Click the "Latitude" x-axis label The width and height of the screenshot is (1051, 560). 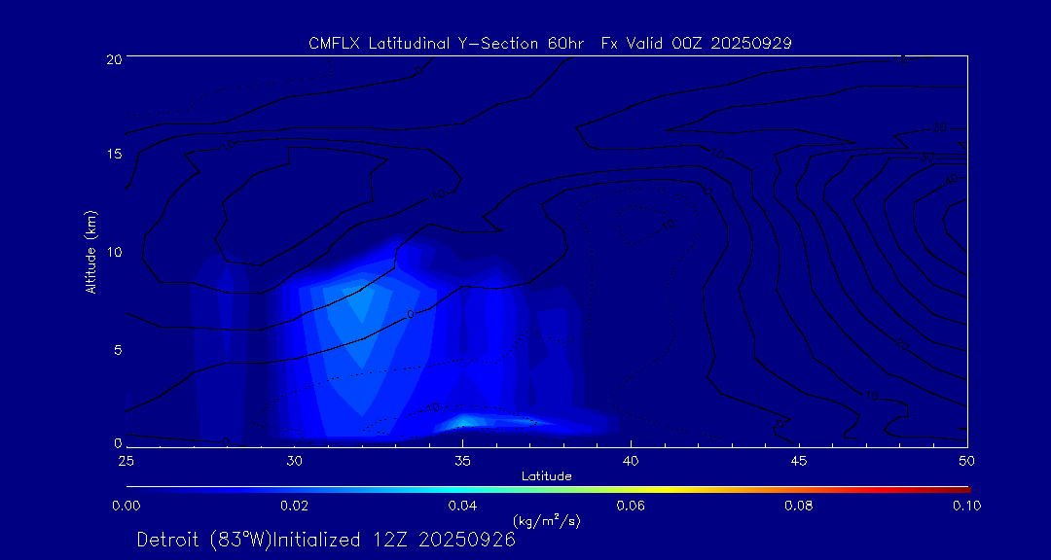pyautogui.click(x=546, y=475)
